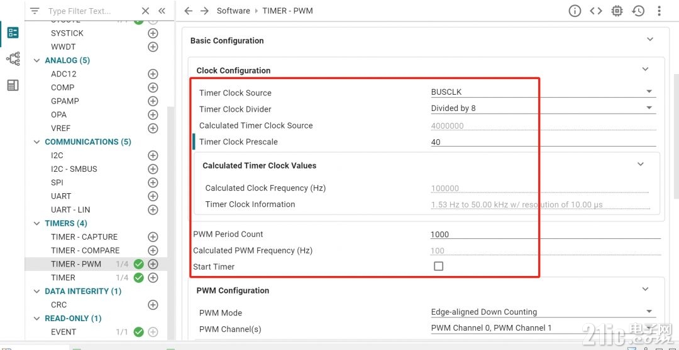679x350 pixels.
Task: Edit the Timer Clock Prescale value
Action: pyautogui.click(x=543, y=142)
